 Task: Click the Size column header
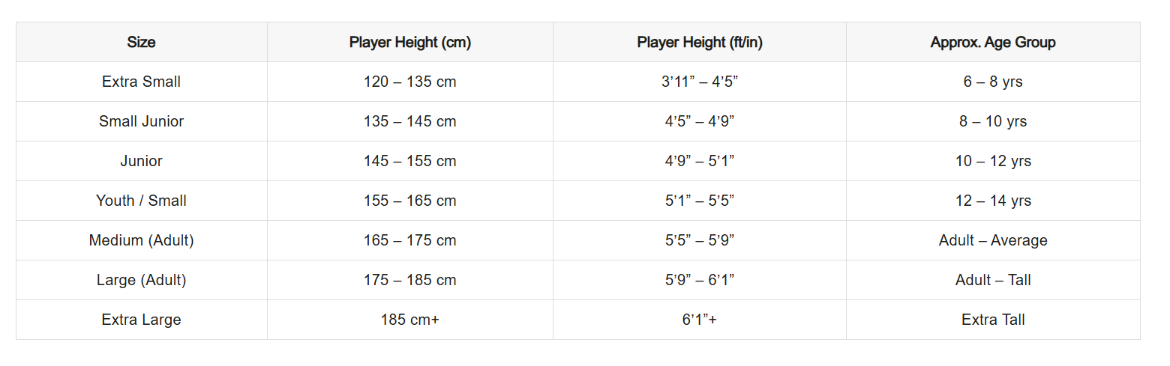click(x=141, y=42)
